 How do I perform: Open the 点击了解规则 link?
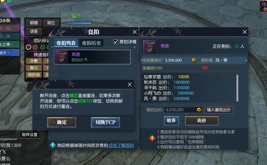pyautogui.click(x=121, y=145)
